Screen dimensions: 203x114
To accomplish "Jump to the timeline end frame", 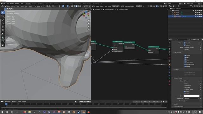I will click(x=90, y=102).
